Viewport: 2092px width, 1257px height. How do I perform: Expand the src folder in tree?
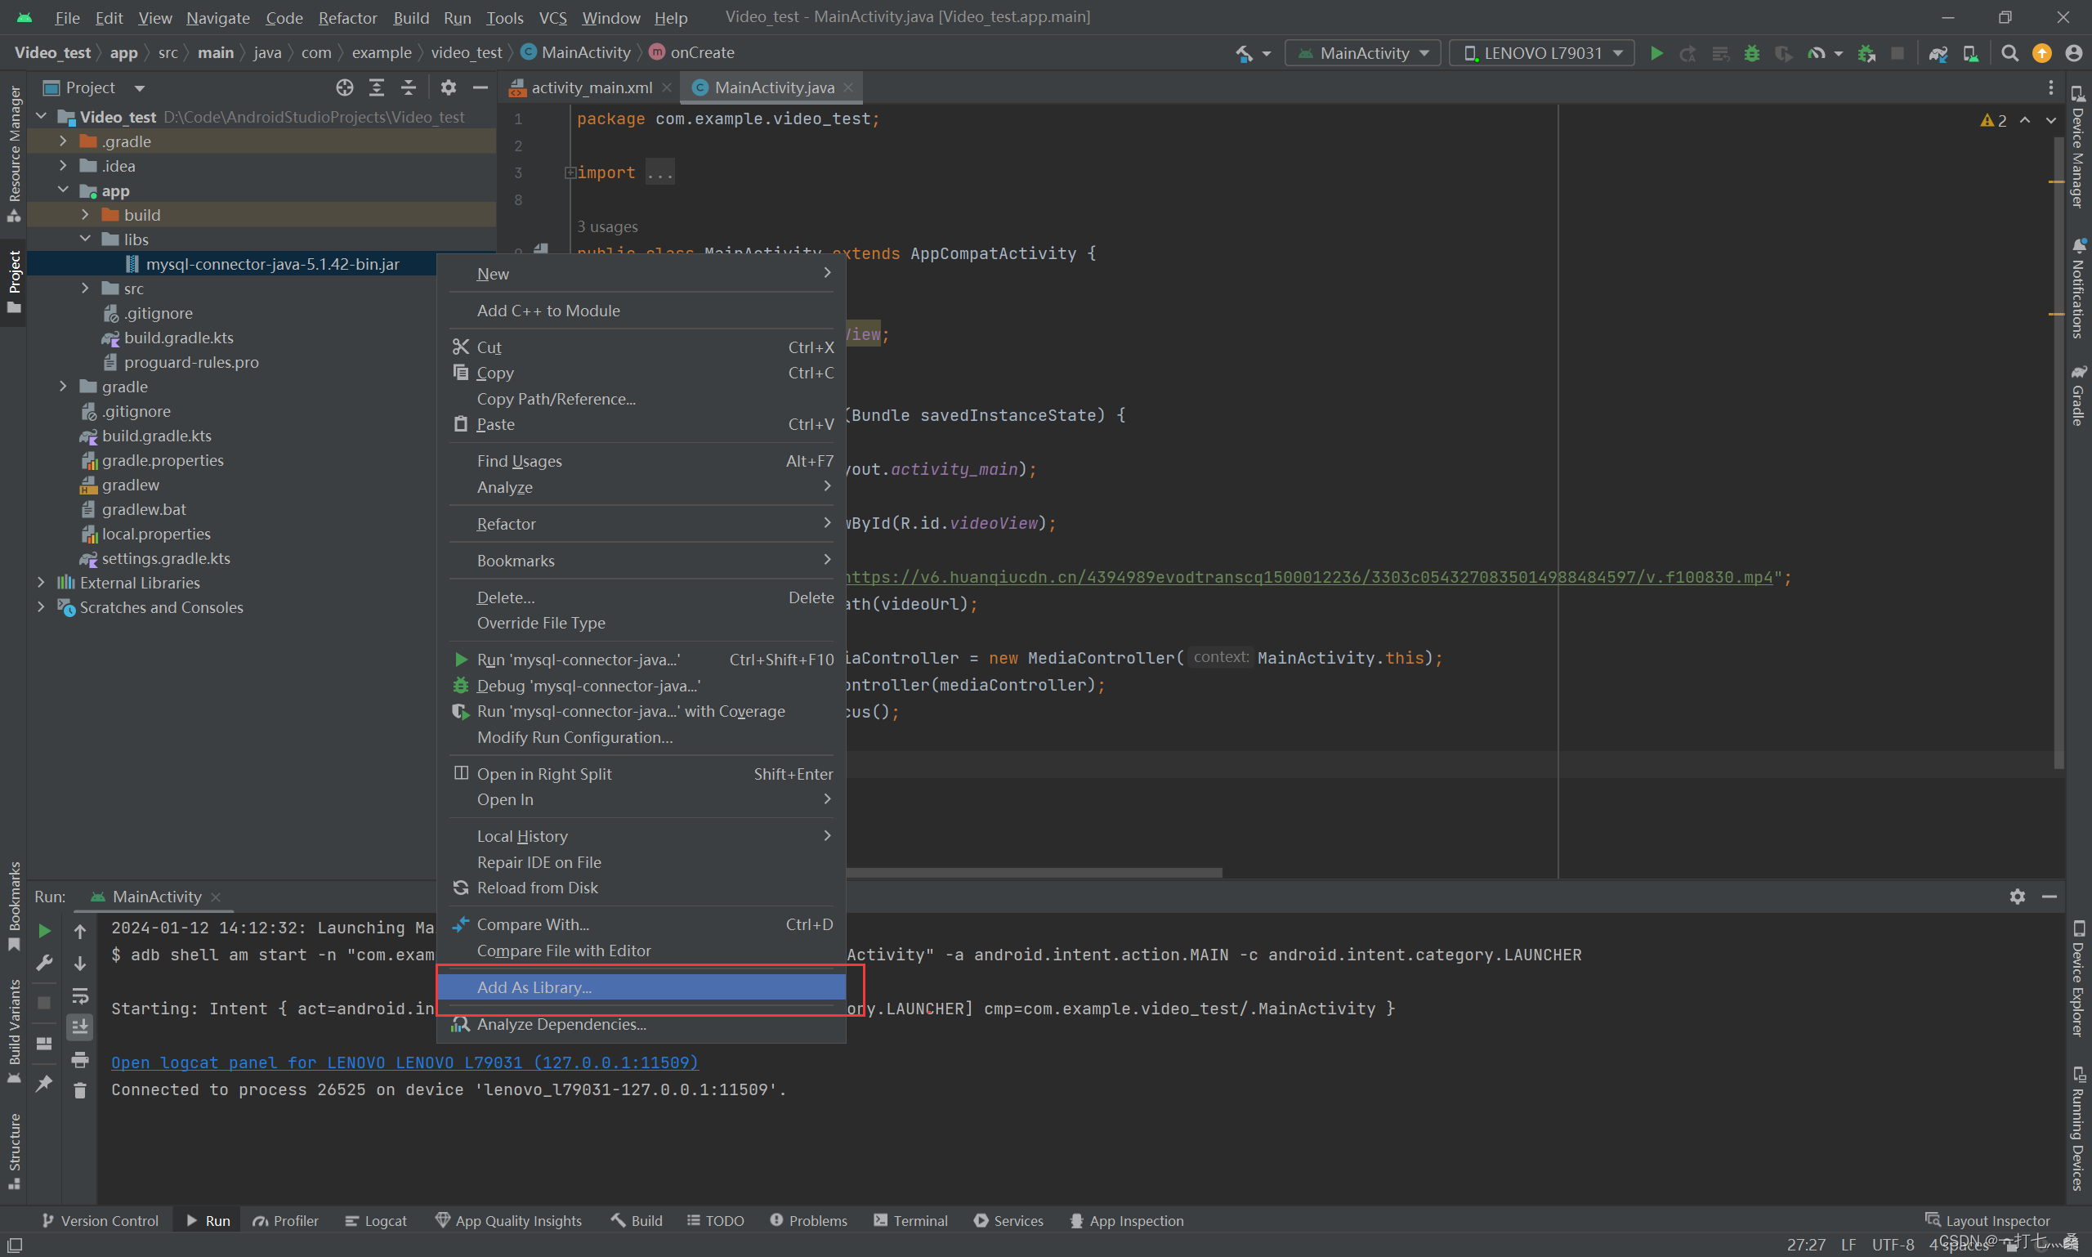pyautogui.click(x=85, y=289)
